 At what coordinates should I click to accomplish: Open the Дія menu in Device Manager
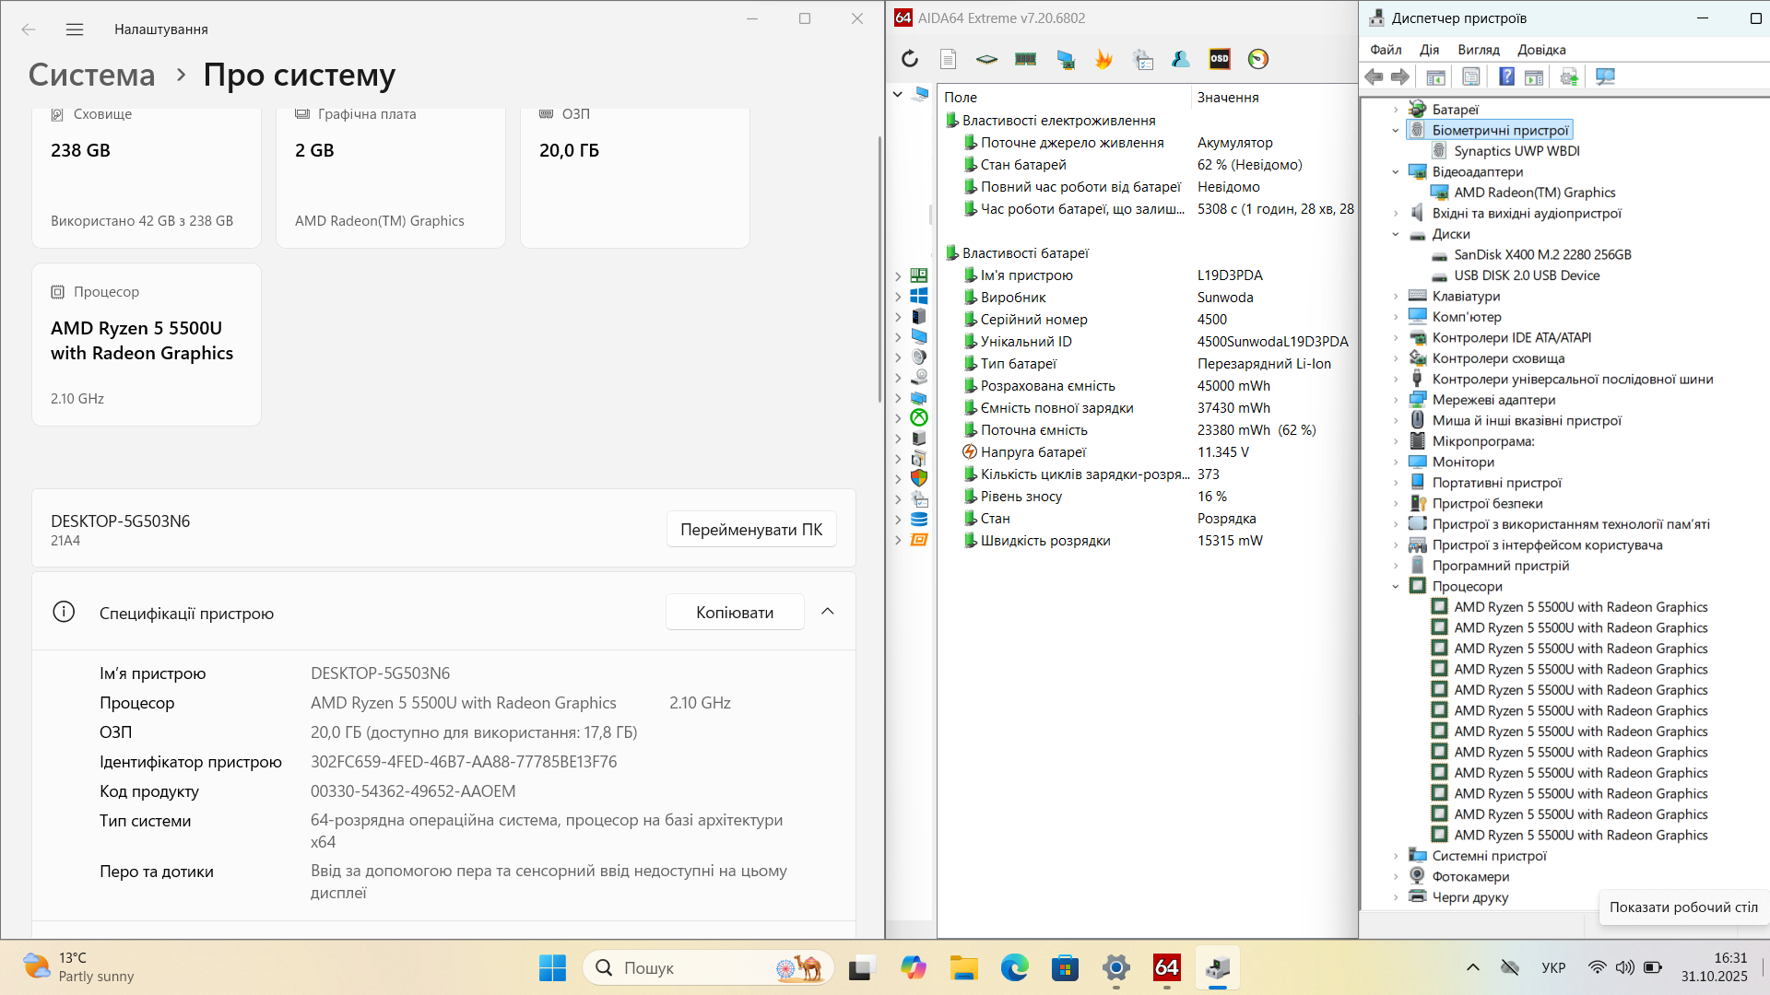1429,50
